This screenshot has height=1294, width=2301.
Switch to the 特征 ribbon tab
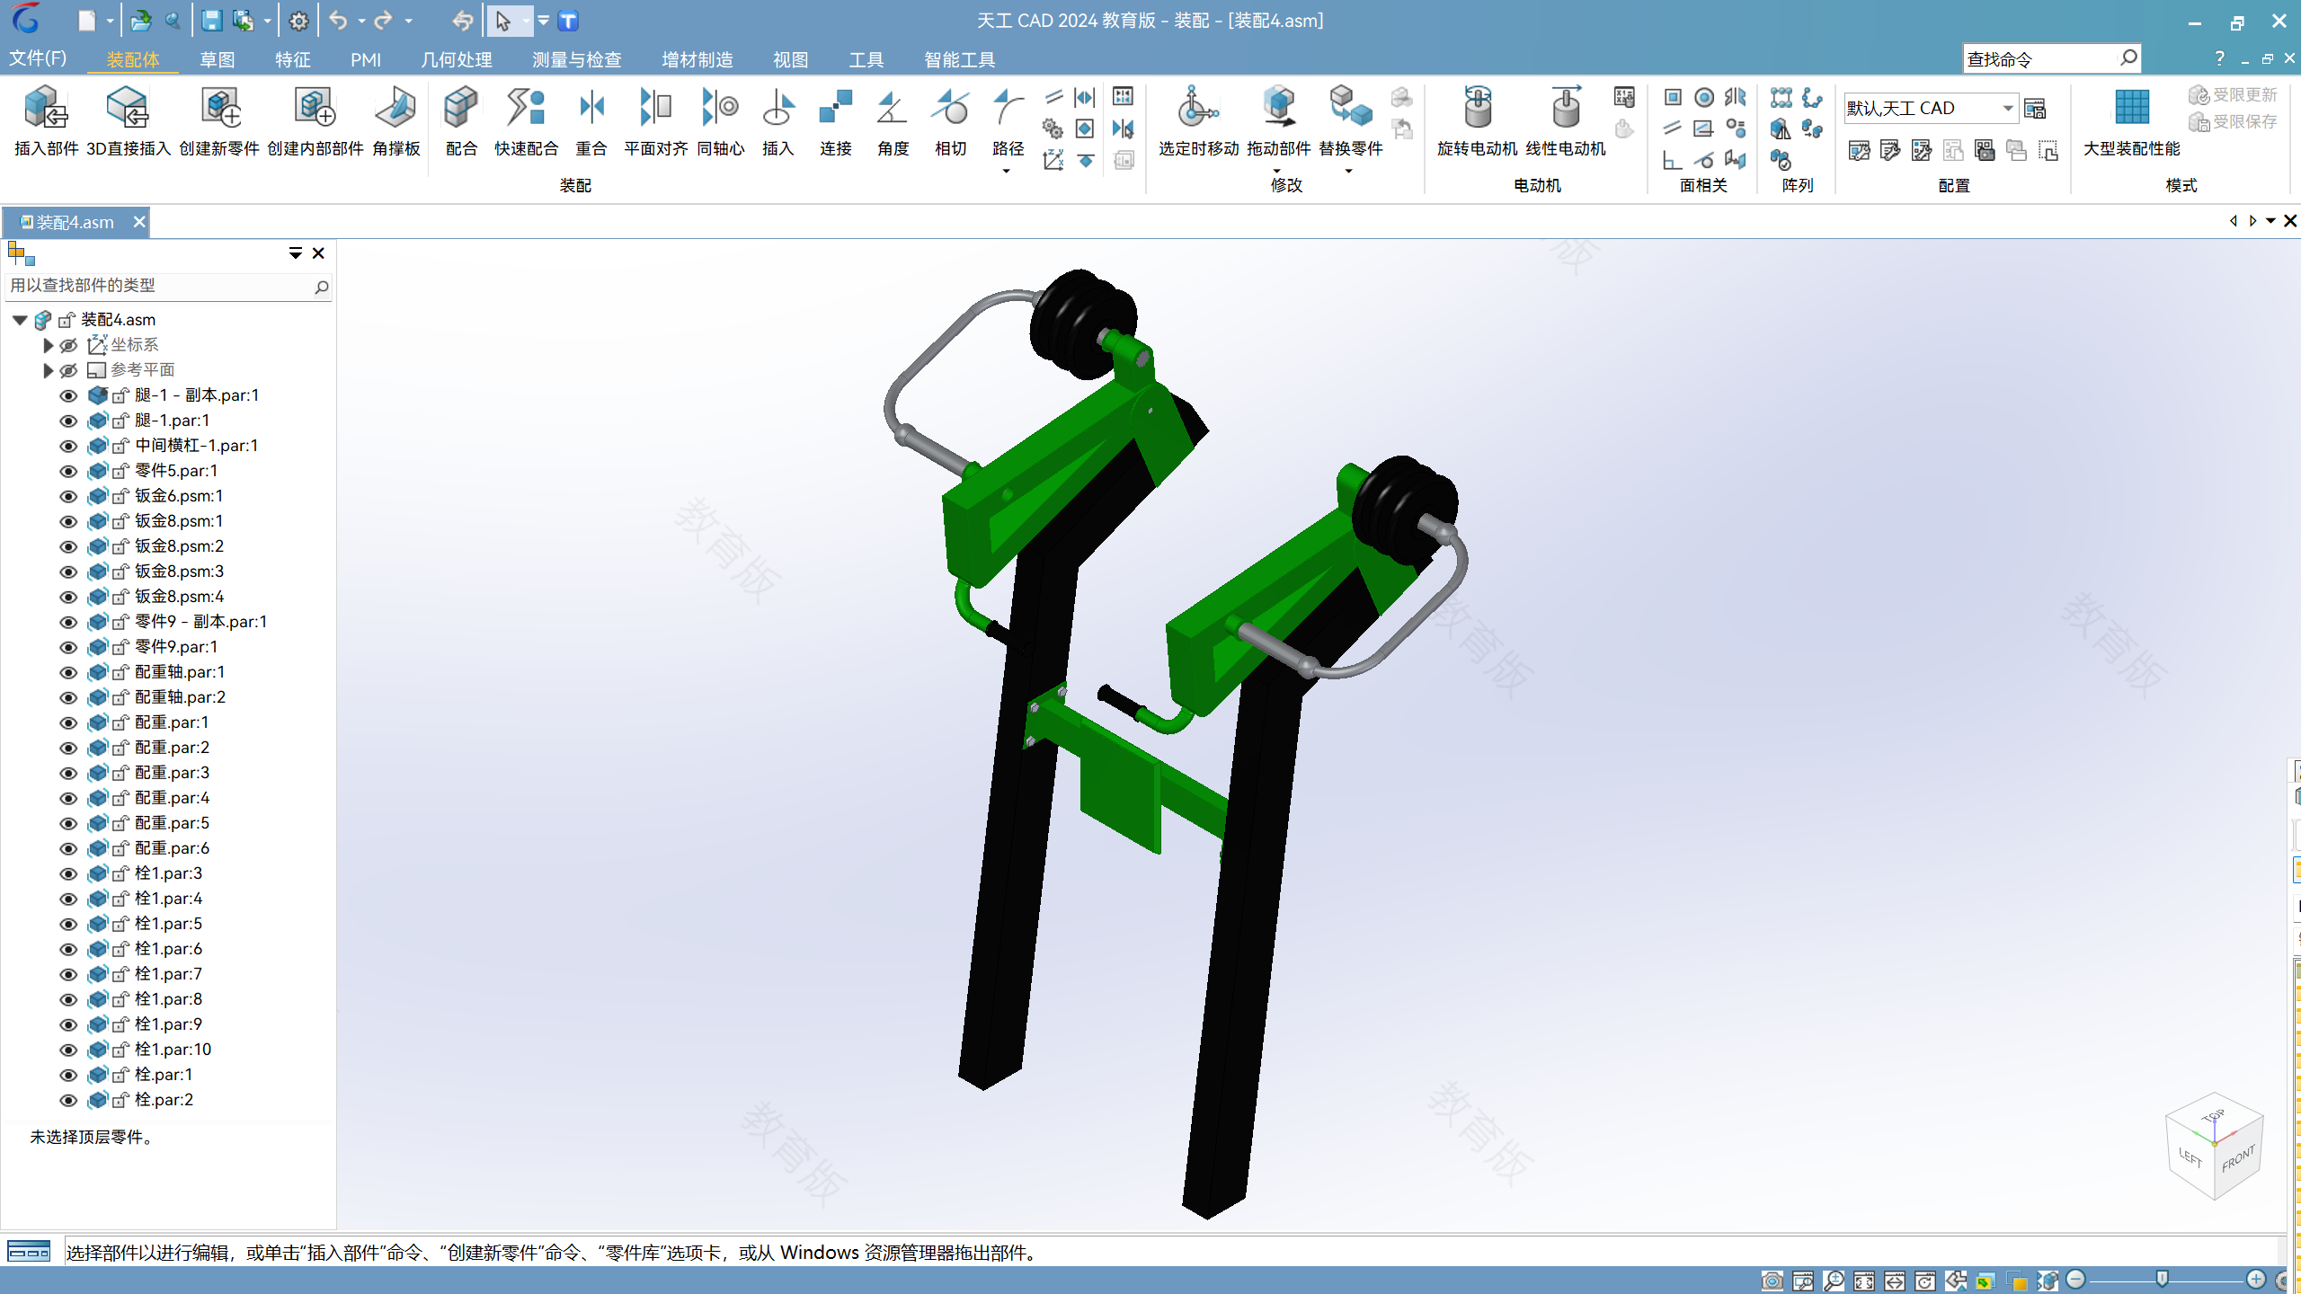tap(293, 59)
